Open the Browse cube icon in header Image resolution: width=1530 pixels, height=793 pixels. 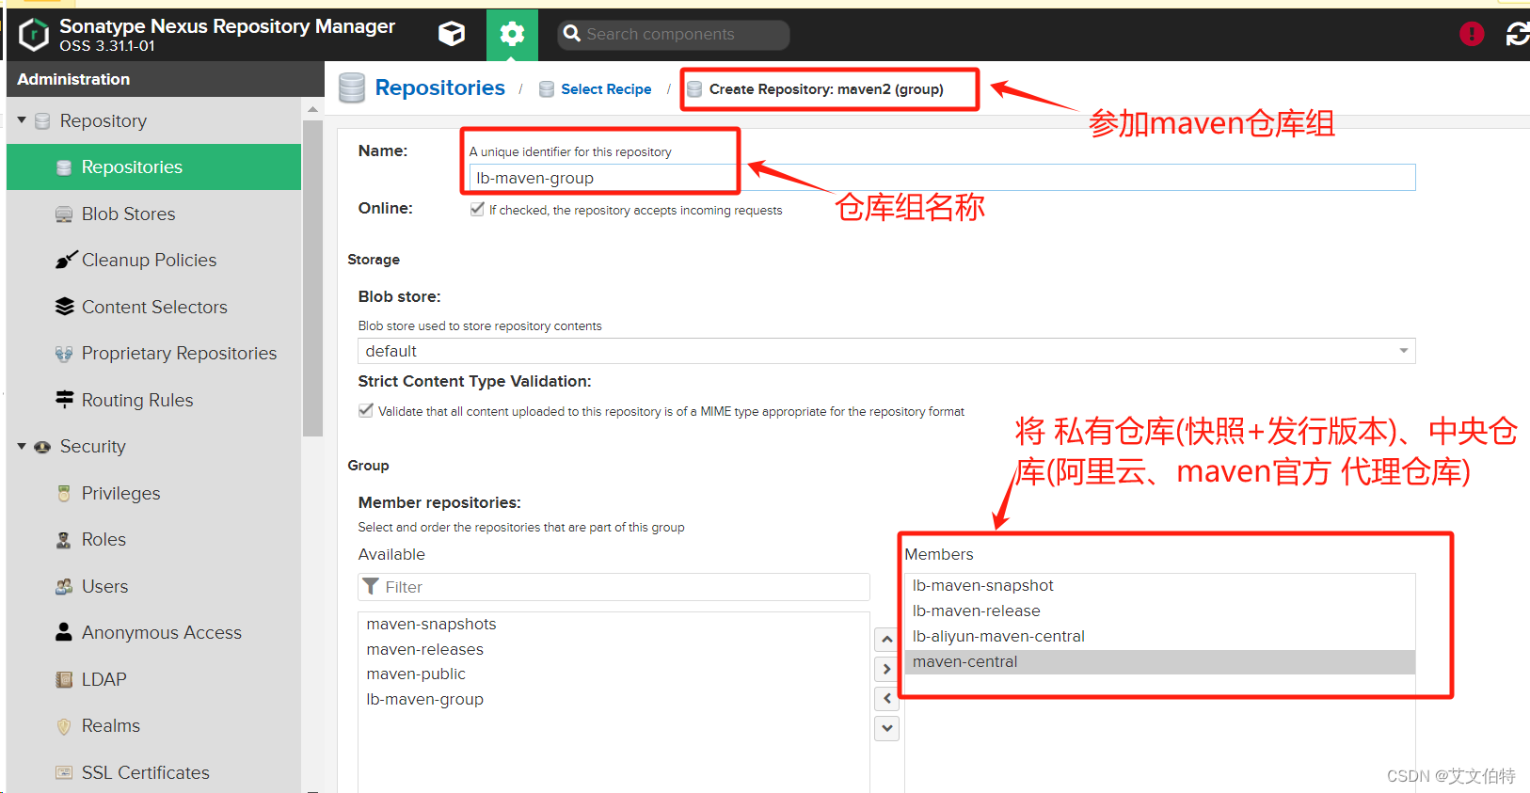click(x=452, y=35)
